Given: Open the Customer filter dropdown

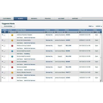Looking at the screenshot, I should pyautogui.click(x=50, y=32).
